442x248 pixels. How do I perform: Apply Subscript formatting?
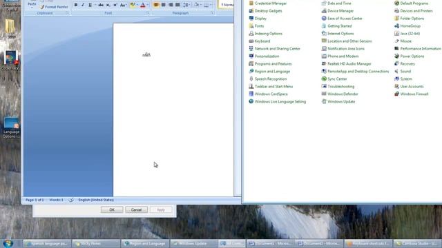pos(108,5)
